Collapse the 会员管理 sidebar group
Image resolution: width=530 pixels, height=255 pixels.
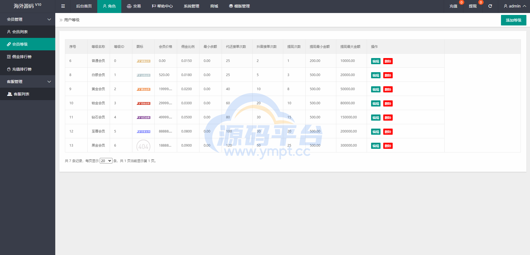[28, 19]
